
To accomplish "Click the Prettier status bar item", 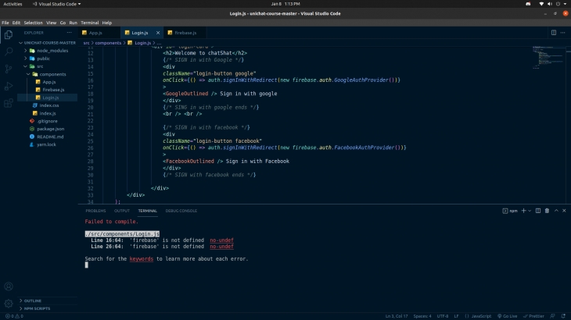I will 534,316.
